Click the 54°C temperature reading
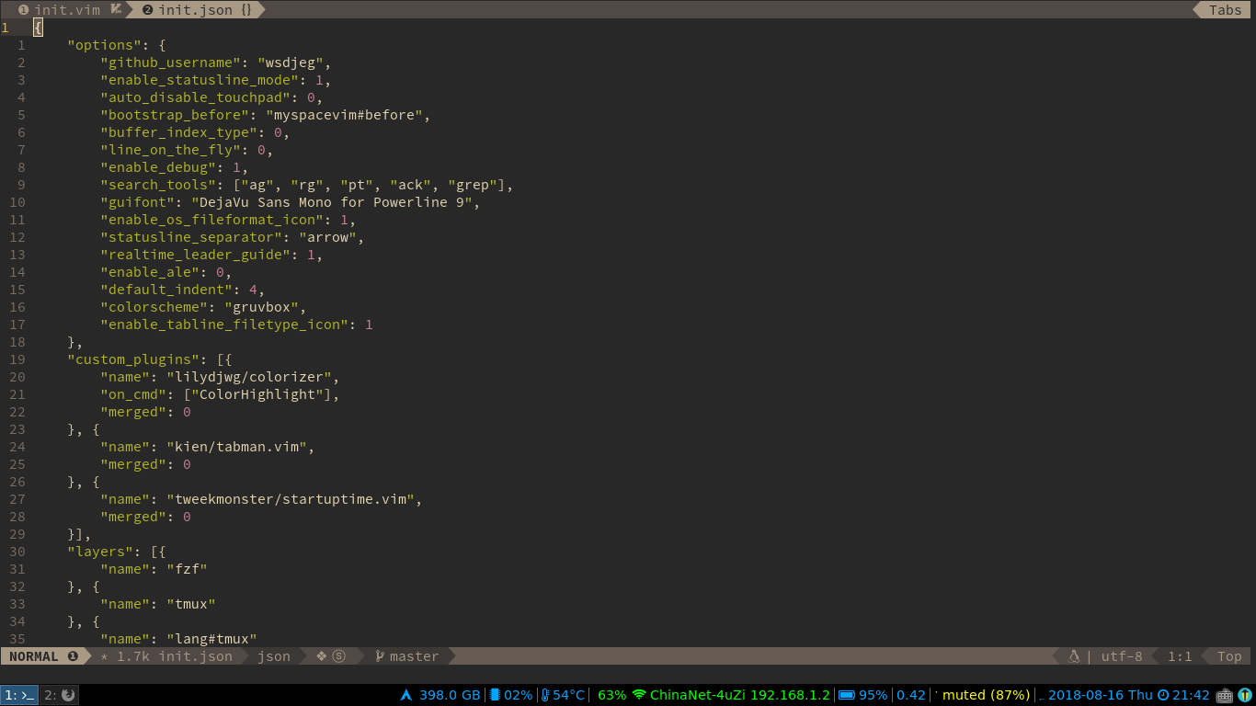Viewport: 1256px width, 706px height. click(x=569, y=695)
